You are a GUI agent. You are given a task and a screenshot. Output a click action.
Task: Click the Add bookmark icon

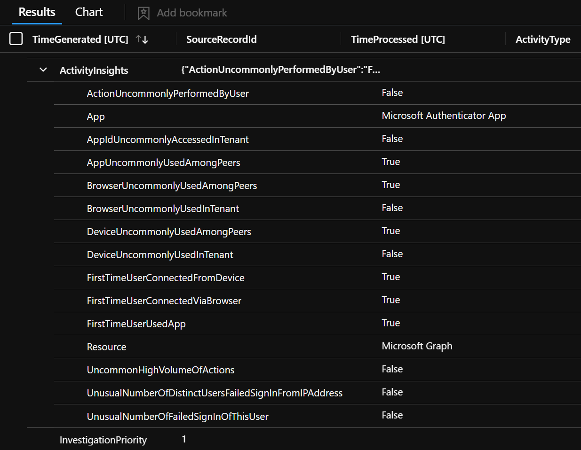143,13
